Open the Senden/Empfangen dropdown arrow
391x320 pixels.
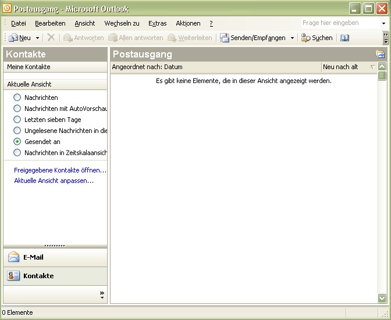pyautogui.click(x=292, y=38)
